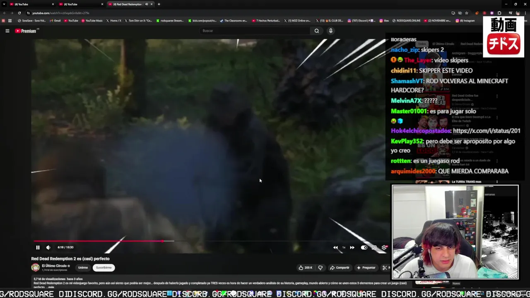This screenshot has width=530, height=298.
Task: Click the chat username KevPlay352
Action: pyautogui.click(x=407, y=142)
